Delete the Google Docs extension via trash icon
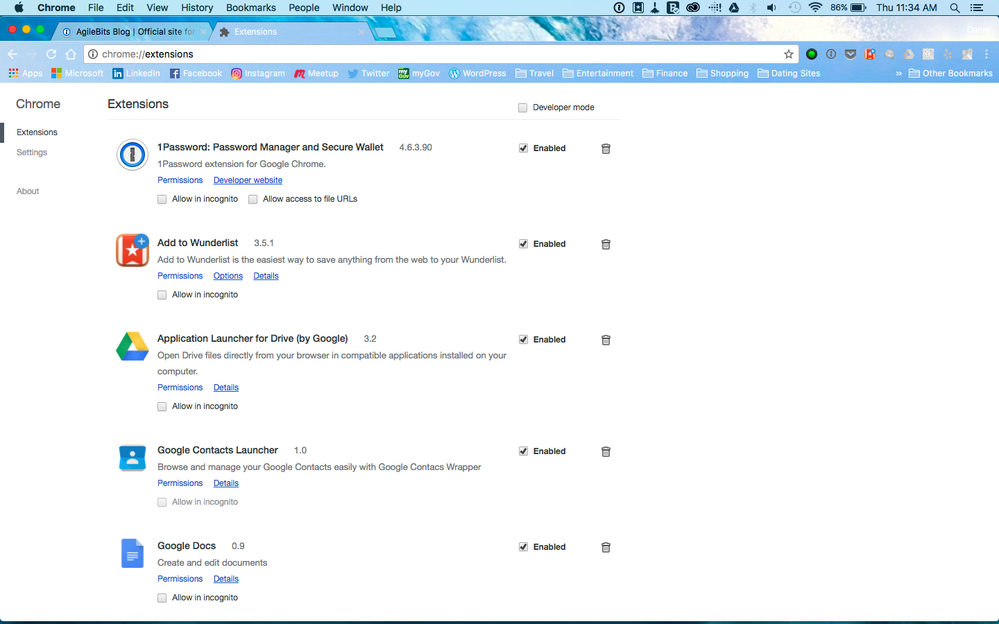The width and height of the screenshot is (999, 624). 606,547
